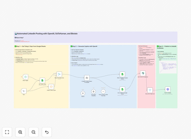
Task: Click the Step 1 Google Sheets sticky note heading
Action: click(x=30, y=46)
